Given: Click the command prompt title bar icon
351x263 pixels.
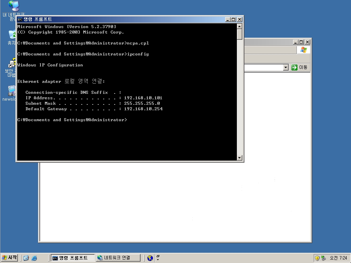Looking at the screenshot, I should tap(20, 20).
